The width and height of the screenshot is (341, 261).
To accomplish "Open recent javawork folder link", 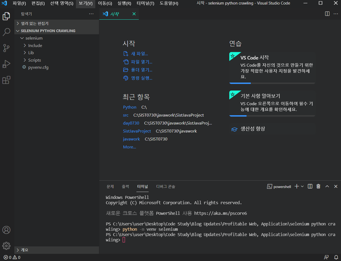I will (131, 139).
